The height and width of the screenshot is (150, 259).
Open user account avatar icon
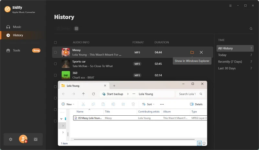point(23,139)
